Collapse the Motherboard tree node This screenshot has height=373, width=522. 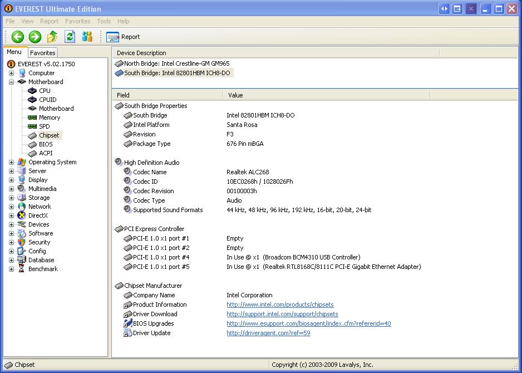(x=11, y=82)
